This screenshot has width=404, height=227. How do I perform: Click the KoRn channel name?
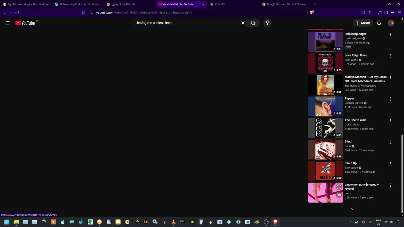pos(348,146)
